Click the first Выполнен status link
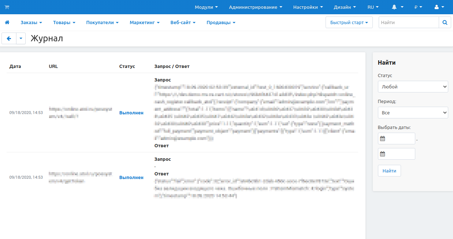 131,113
